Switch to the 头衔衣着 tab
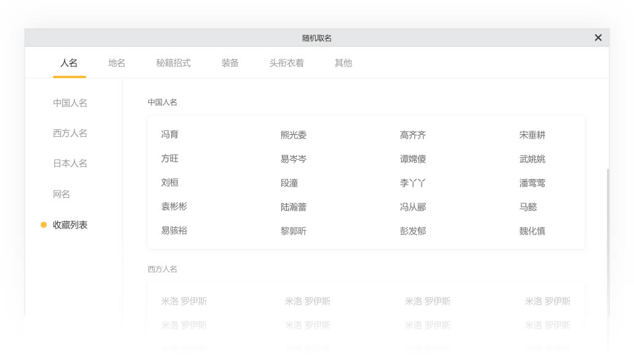 [286, 63]
